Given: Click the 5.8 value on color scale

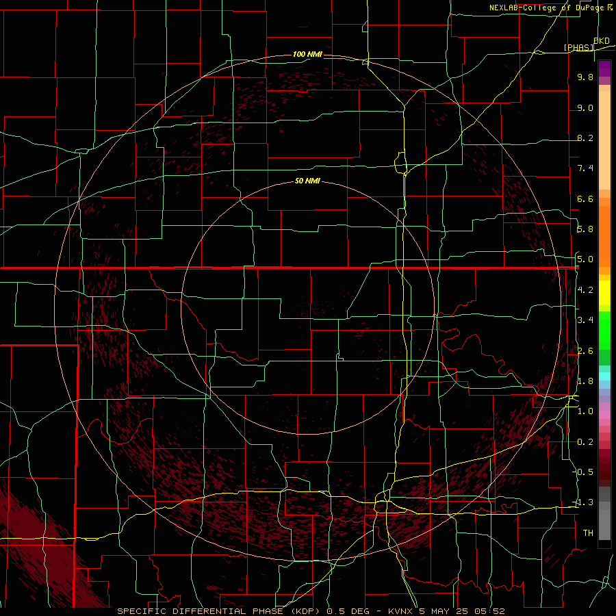Looking at the screenshot, I should [x=585, y=229].
